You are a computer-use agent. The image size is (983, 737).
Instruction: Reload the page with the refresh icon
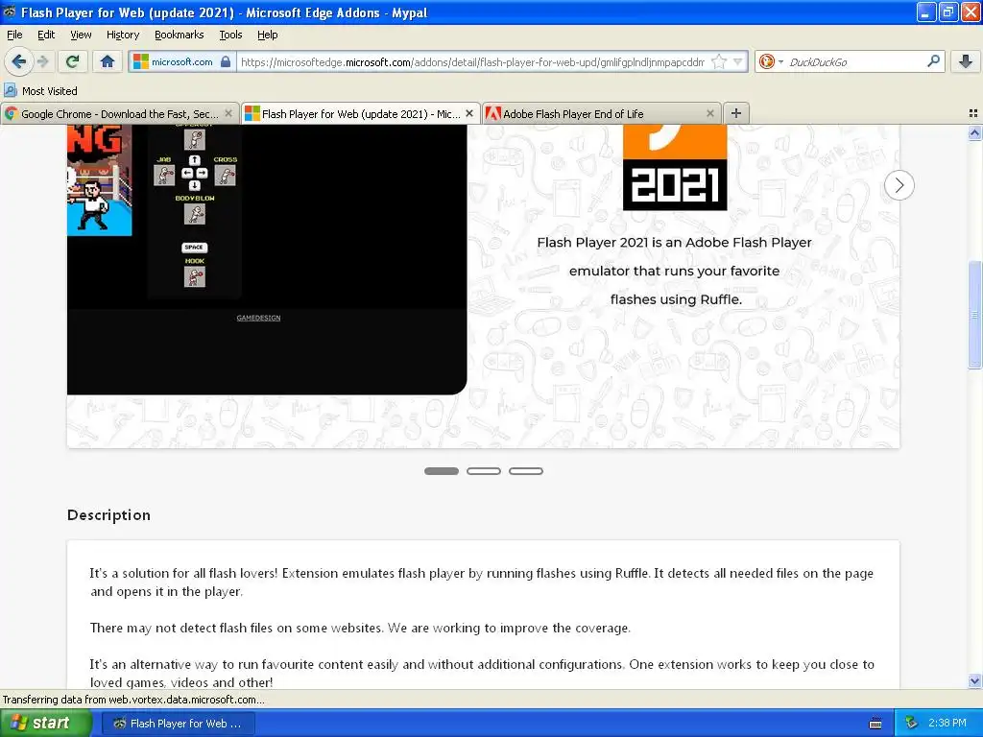click(x=72, y=61)
